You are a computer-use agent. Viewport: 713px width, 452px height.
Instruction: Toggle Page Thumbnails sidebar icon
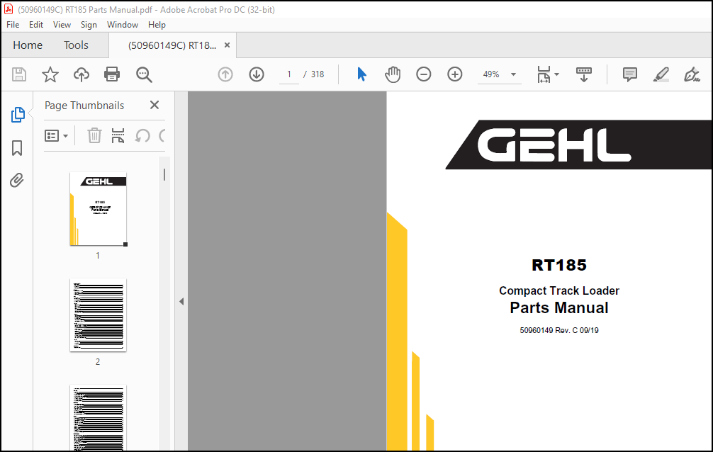[x=17, y=115]
